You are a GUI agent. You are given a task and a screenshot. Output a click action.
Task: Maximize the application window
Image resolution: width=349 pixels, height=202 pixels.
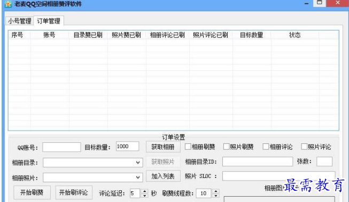pyautogui.click(x=320, y=3)
